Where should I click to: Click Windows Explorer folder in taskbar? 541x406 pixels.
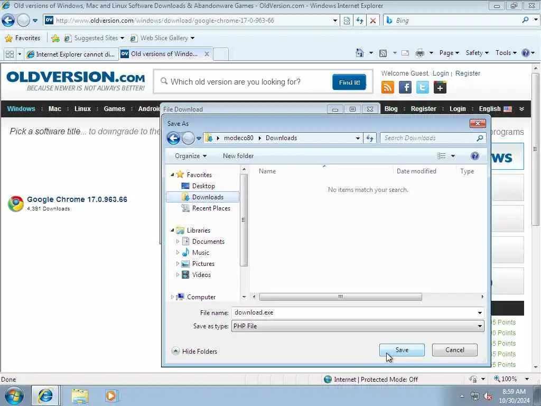tap(80, 396)
